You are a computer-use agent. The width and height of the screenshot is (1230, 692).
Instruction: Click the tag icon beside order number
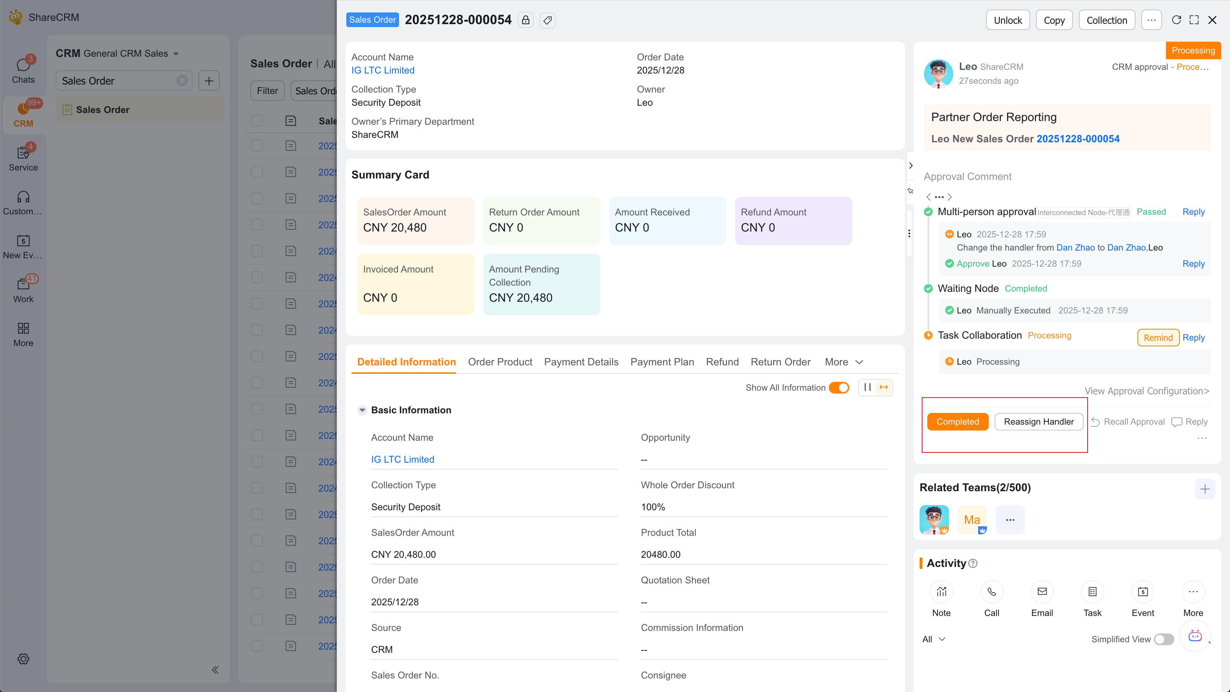[x=548, y=20]
